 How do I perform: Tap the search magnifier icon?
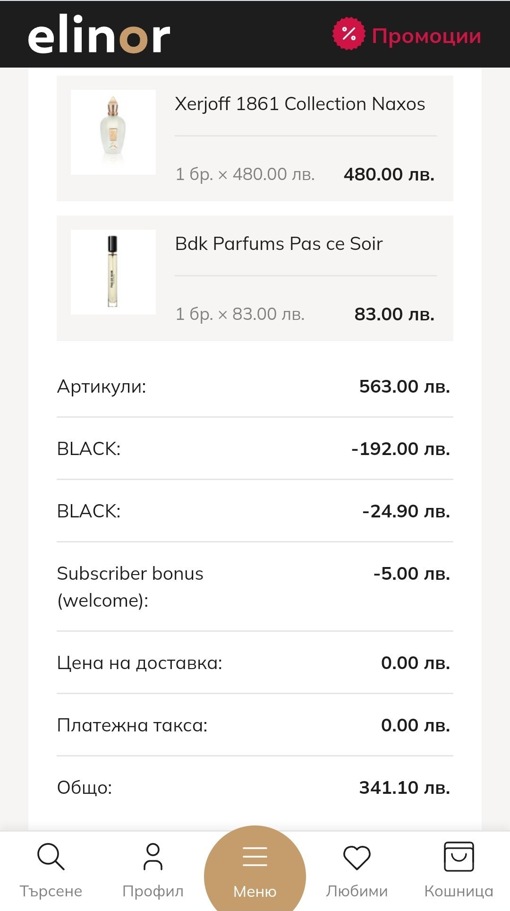tap(51, 856)
